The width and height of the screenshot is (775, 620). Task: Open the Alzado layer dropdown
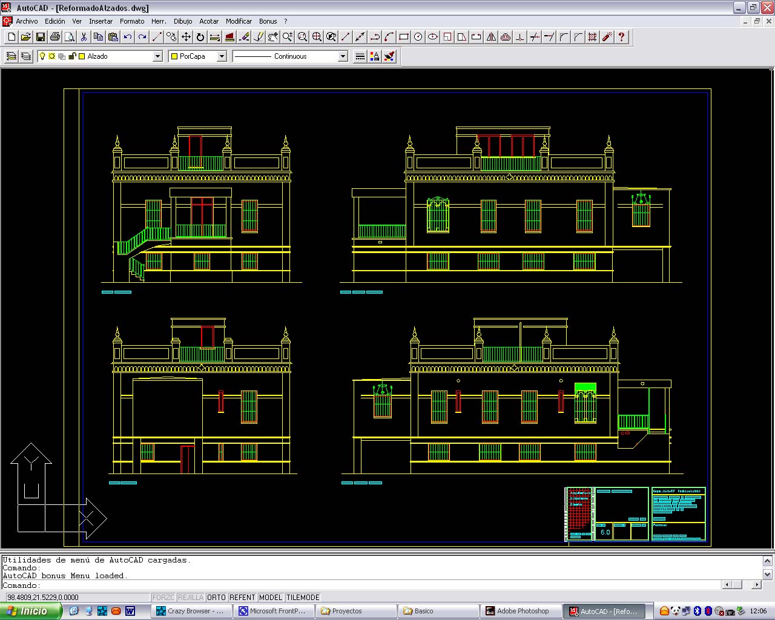pos(157,56)
